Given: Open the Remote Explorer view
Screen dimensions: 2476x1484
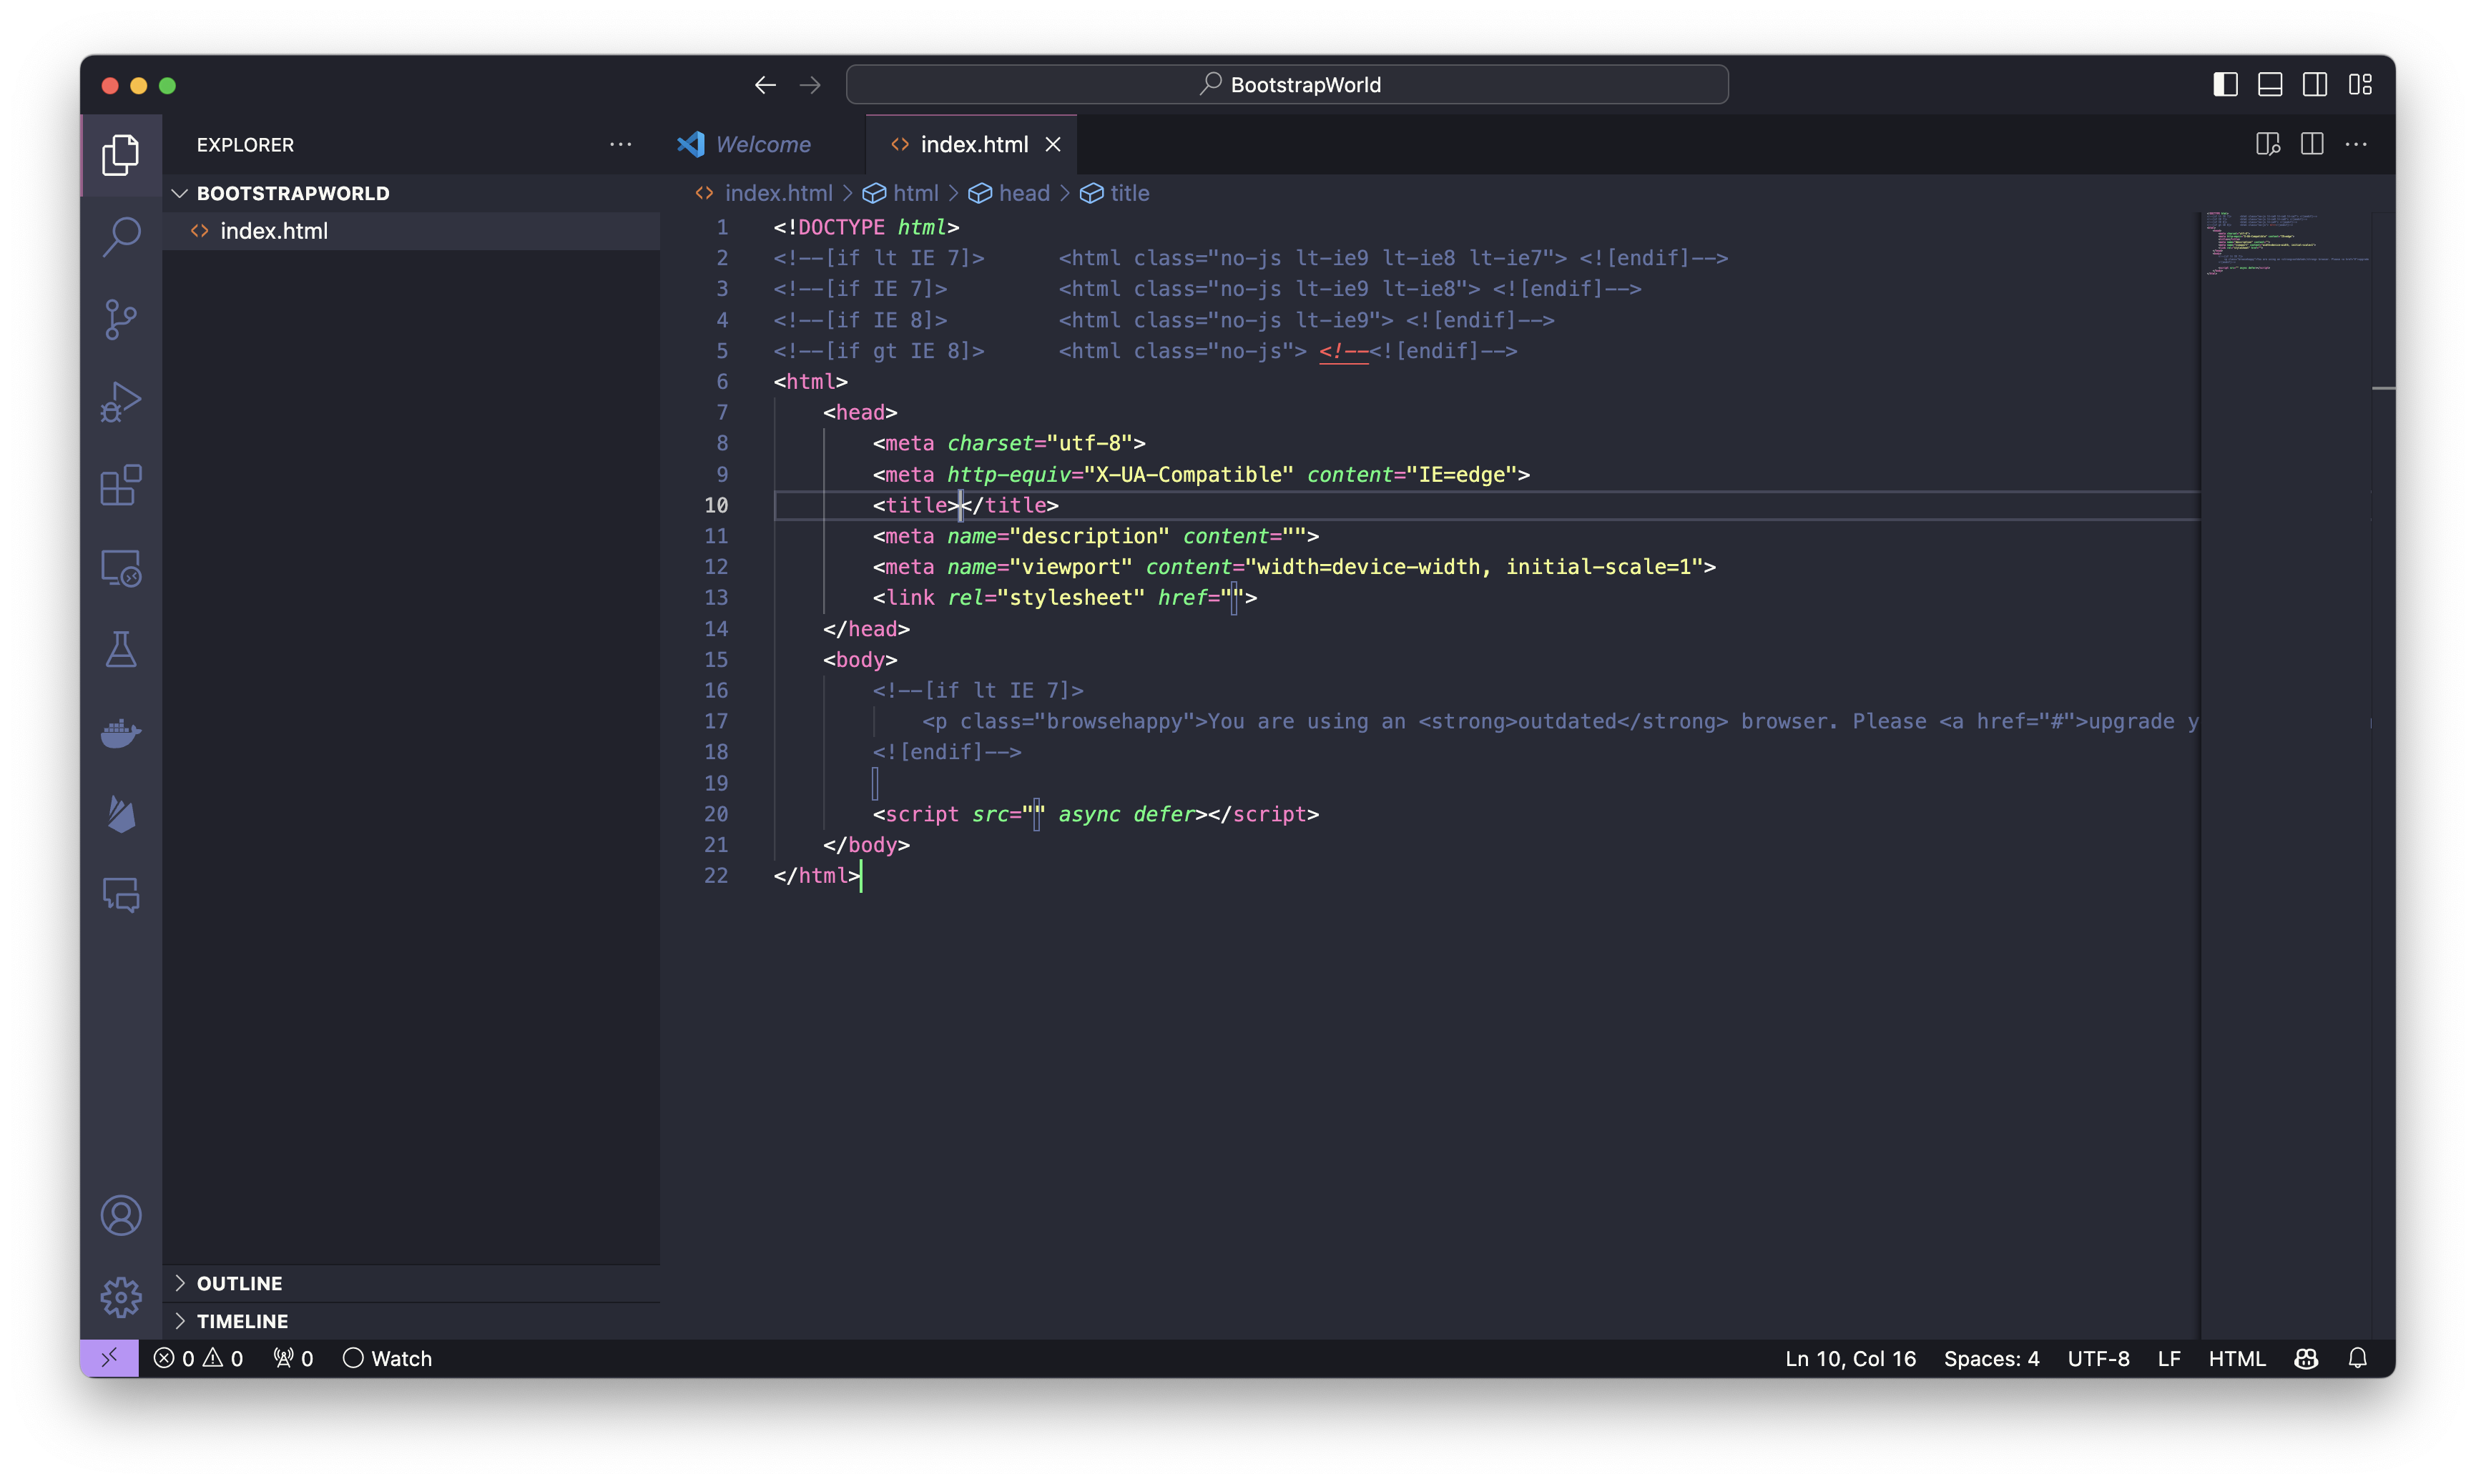Looking at the screenshot, I should pyautogui.click(x=121, y=568).
